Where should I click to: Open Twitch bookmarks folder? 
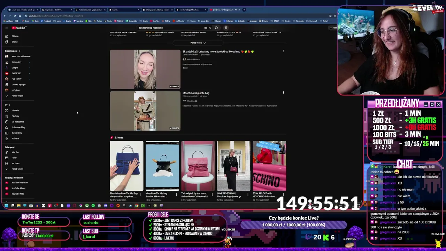(324, 21)
